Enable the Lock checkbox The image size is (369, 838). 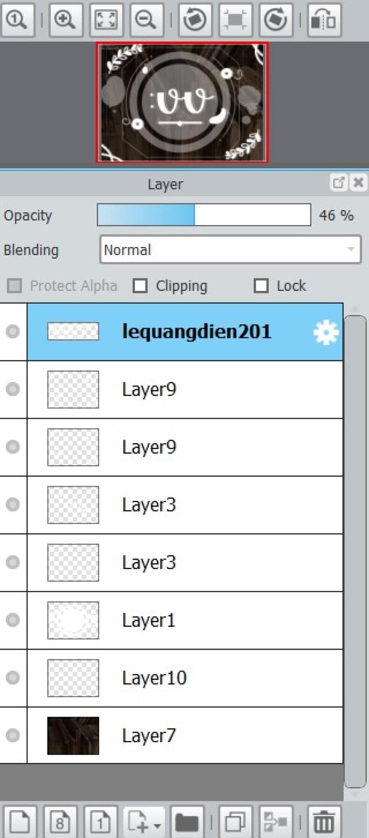point(261,286)
